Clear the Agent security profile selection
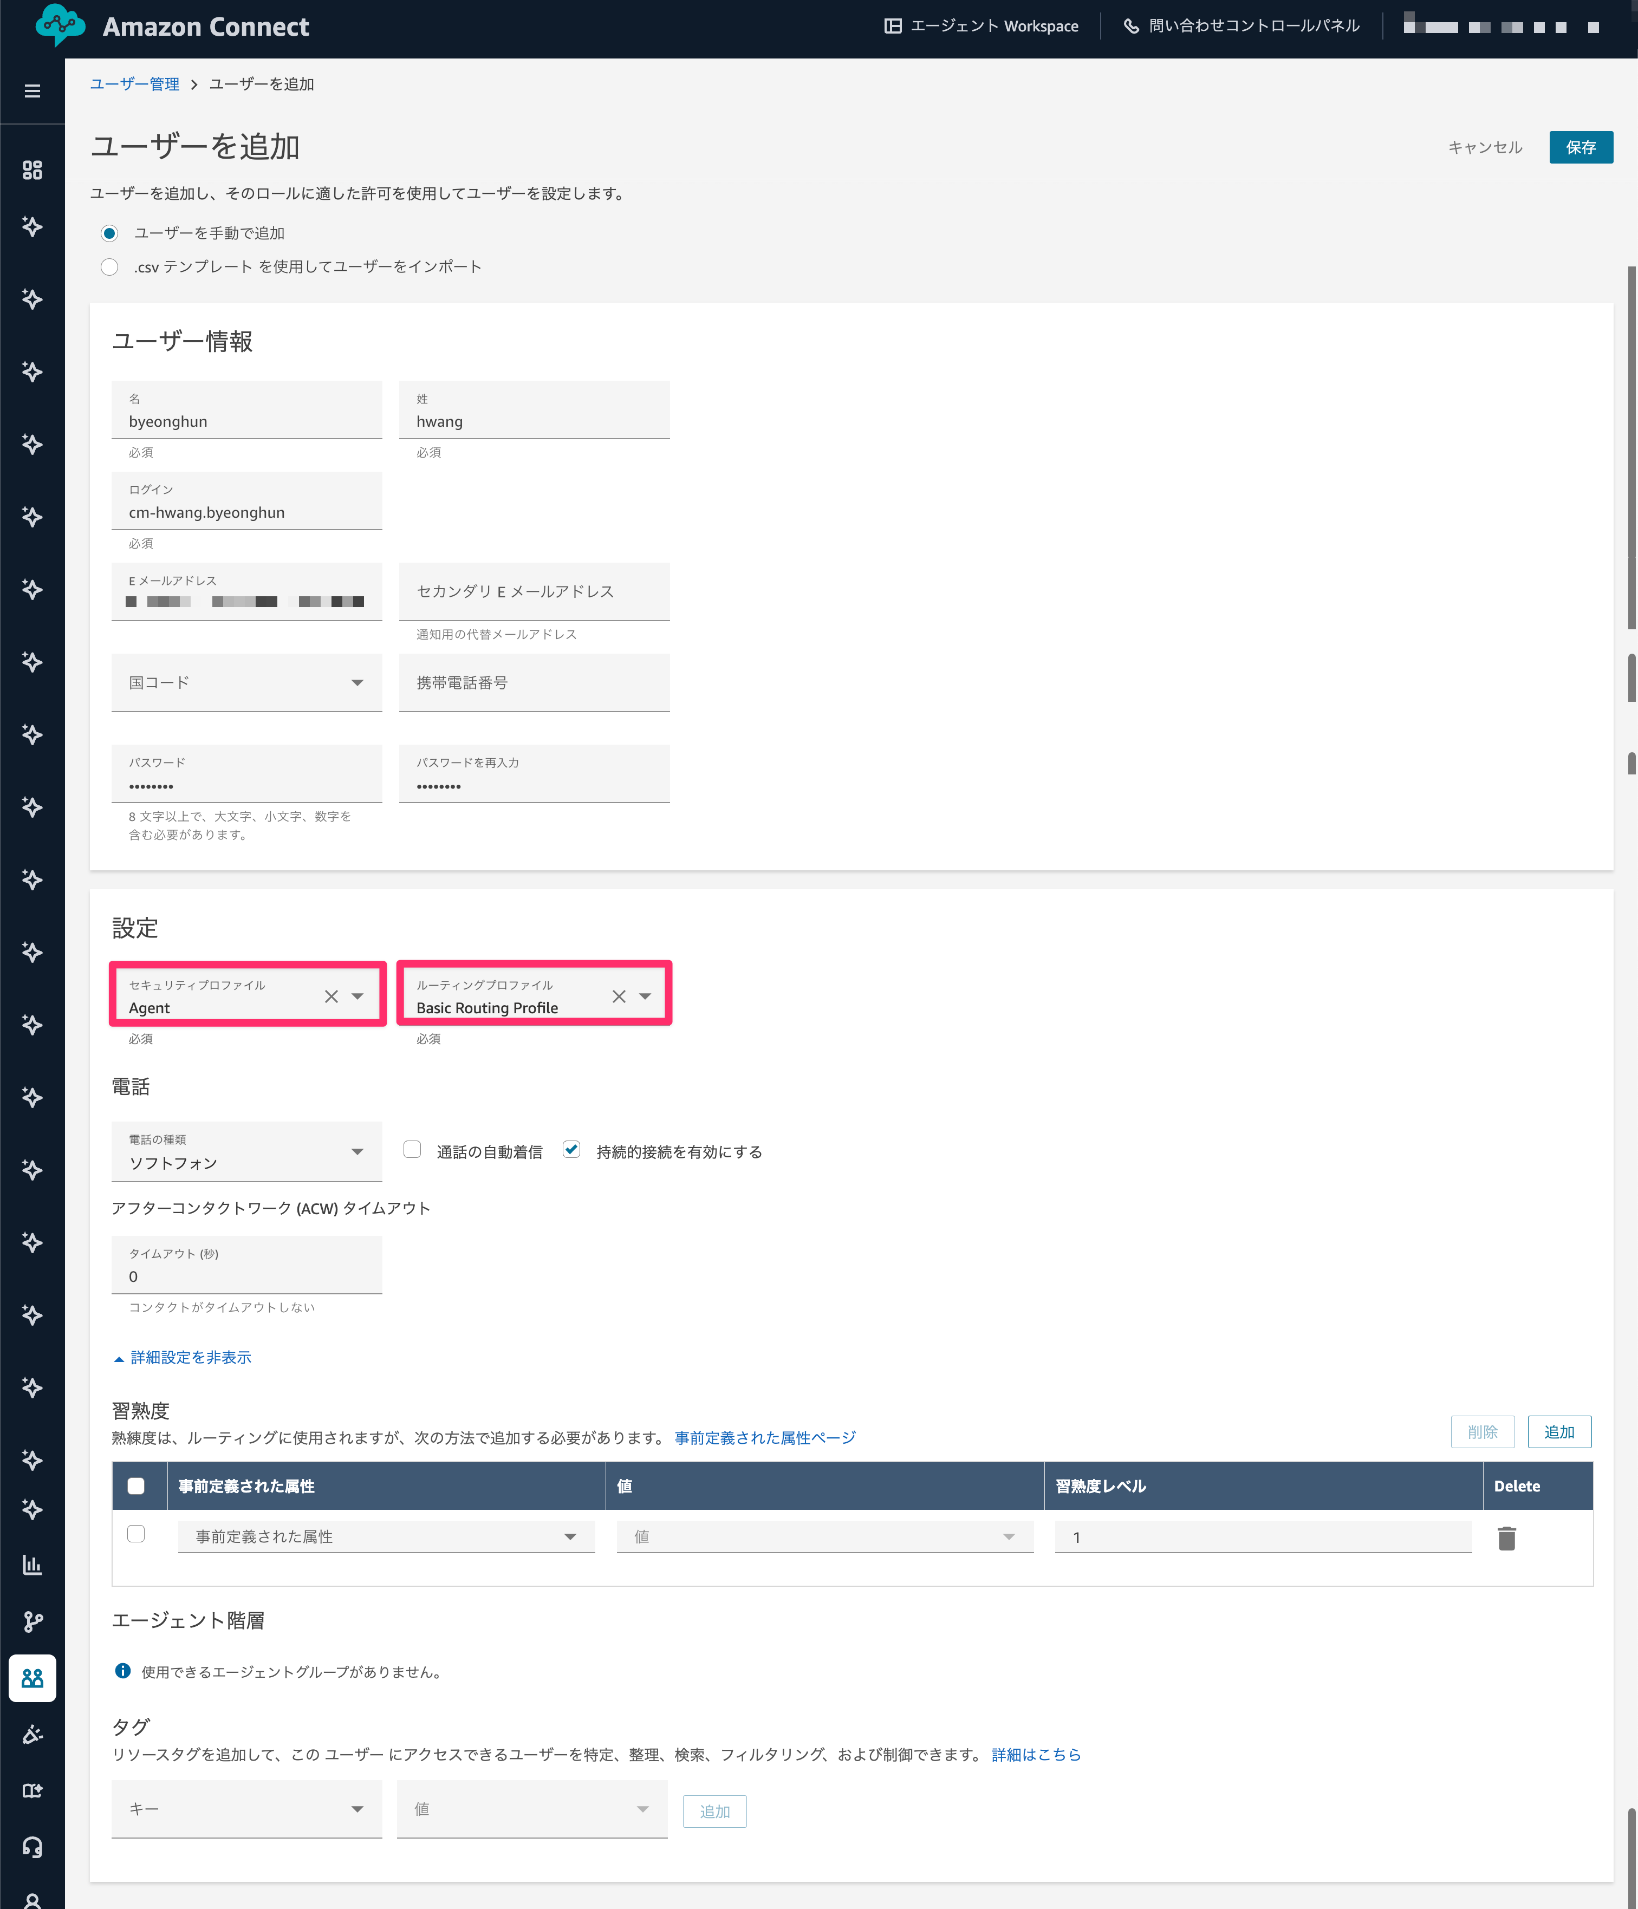The height and width of the screenshot is (1909, 1638). [x=331, y=996]
